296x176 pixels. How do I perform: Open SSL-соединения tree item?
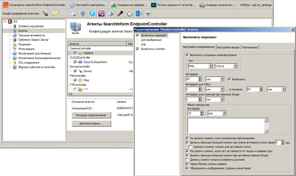pos(29,62)
